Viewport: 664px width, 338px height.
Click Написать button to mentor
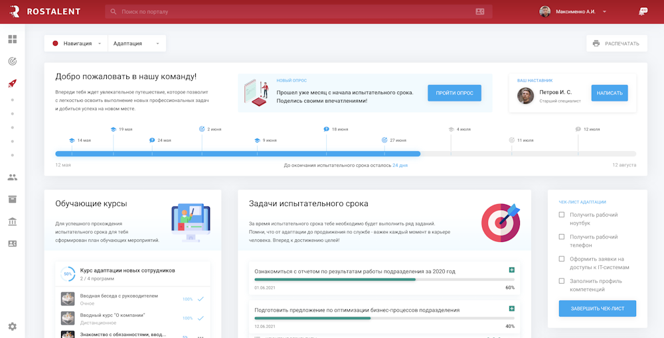click(610, 93)
